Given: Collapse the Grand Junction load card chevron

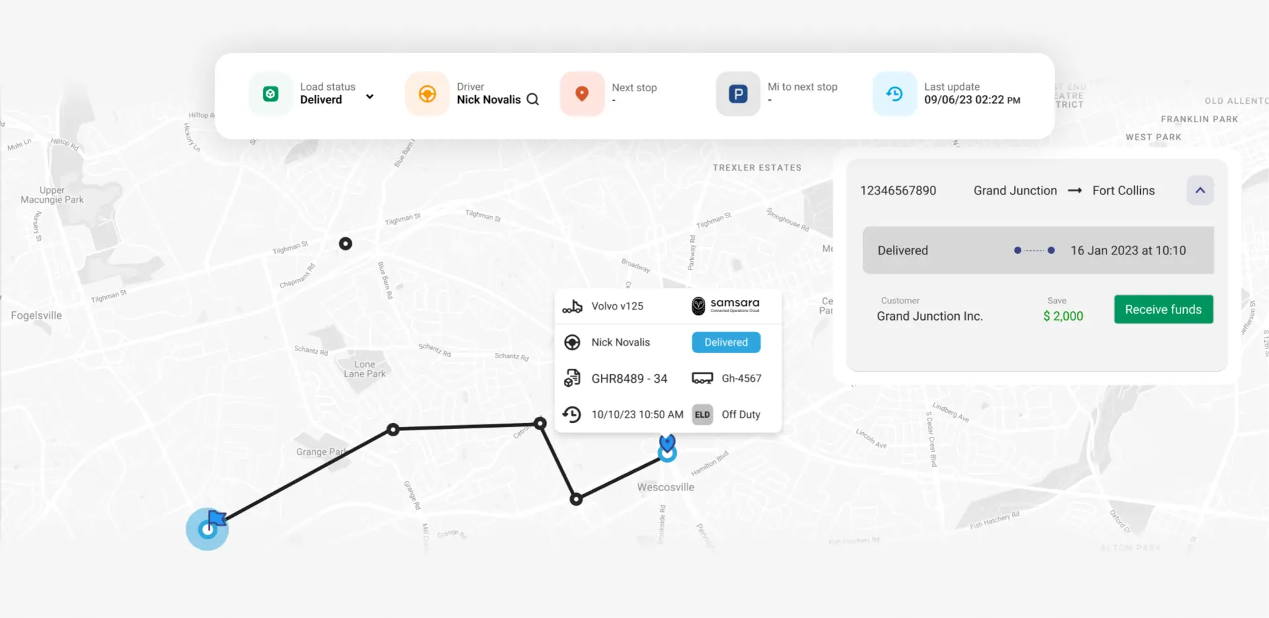Looking at the screenshot, I should coord(1200,190).
